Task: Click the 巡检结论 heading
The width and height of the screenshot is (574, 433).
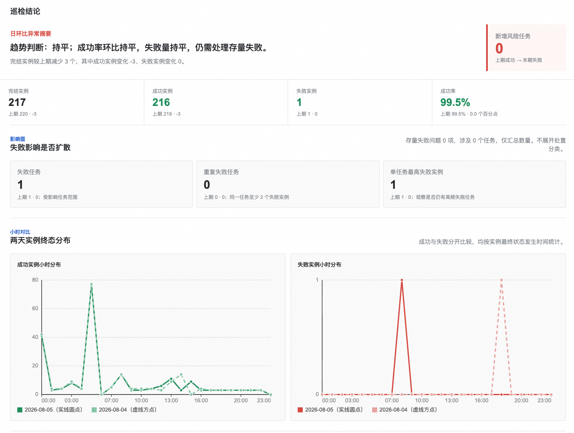Action: coord(25,11)
